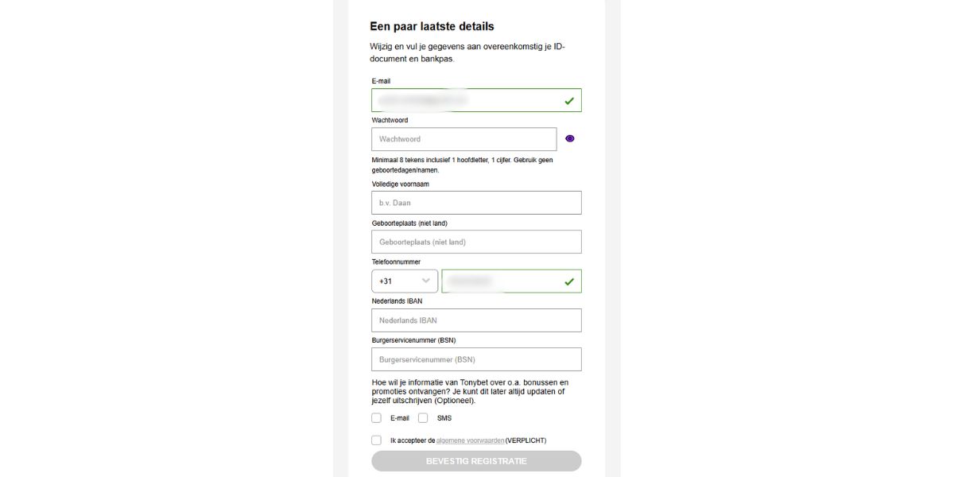This screenshot has width=954, height=477.
Task: Click the Volledige voornaam input field
Action: point(475,203)
